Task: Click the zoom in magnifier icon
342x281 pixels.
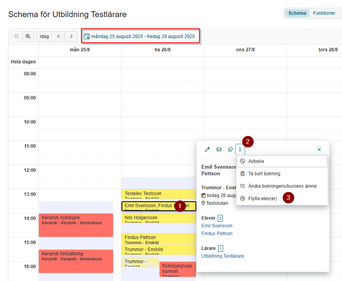Action: tap(28, 37)
